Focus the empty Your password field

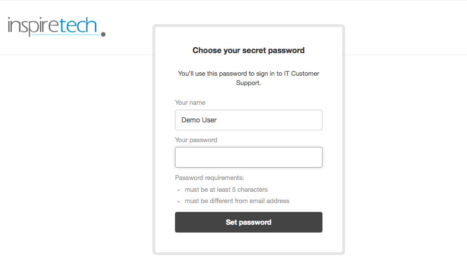pos(249,157)
